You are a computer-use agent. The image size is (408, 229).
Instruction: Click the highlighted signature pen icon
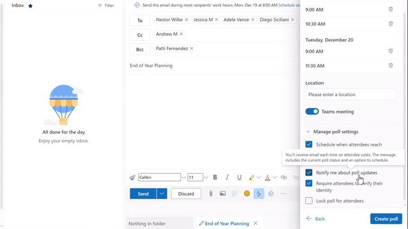point(259,193)
